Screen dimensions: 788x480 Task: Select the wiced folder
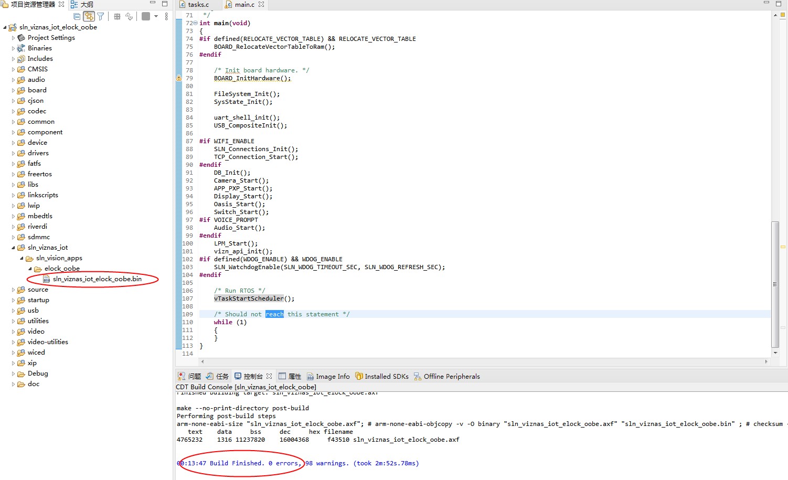coord(36,353)
